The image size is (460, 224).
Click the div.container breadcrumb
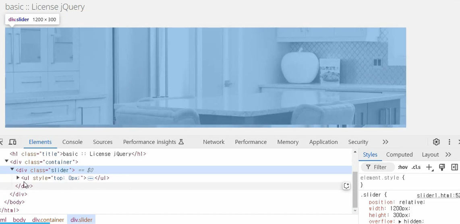tap(48, 220)
